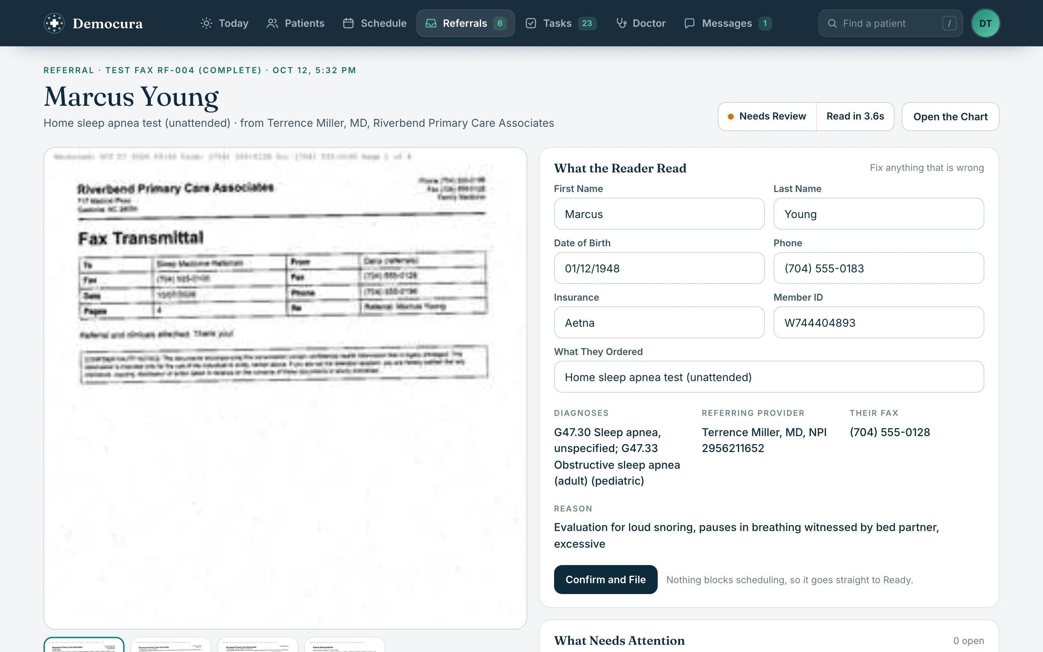The height and width of the screenshot is (652, 1043).
Task: Click the inbox icon in Referrals tab
Action: click(431, 23)
